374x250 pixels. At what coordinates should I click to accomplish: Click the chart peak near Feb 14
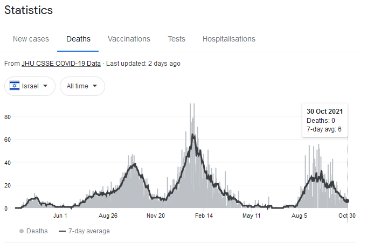[193, 135]
